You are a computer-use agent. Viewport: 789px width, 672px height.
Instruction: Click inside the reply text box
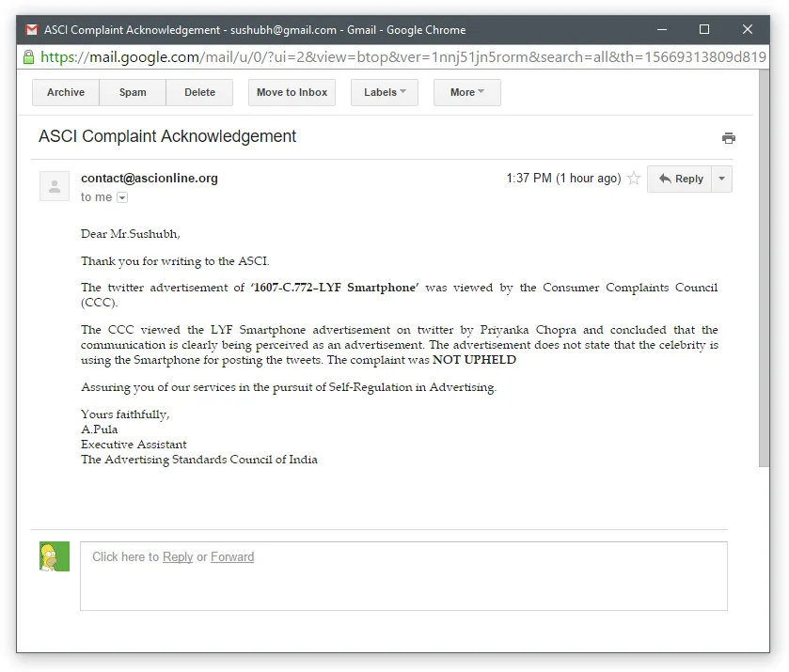click(x=403, y=576)
